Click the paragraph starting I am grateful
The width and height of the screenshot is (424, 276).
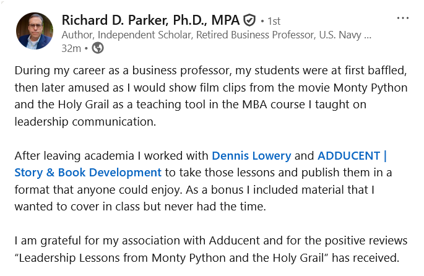pyautogui.click(x=211, y=249)
